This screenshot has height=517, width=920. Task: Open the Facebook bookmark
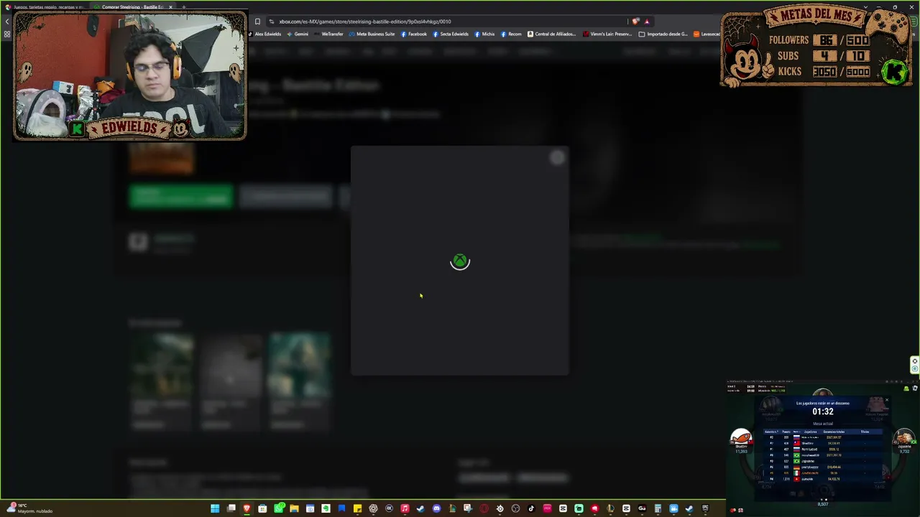(414, 34)
